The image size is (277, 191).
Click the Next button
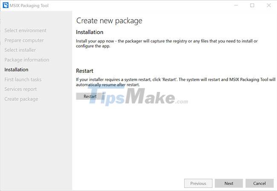point(229,183)
